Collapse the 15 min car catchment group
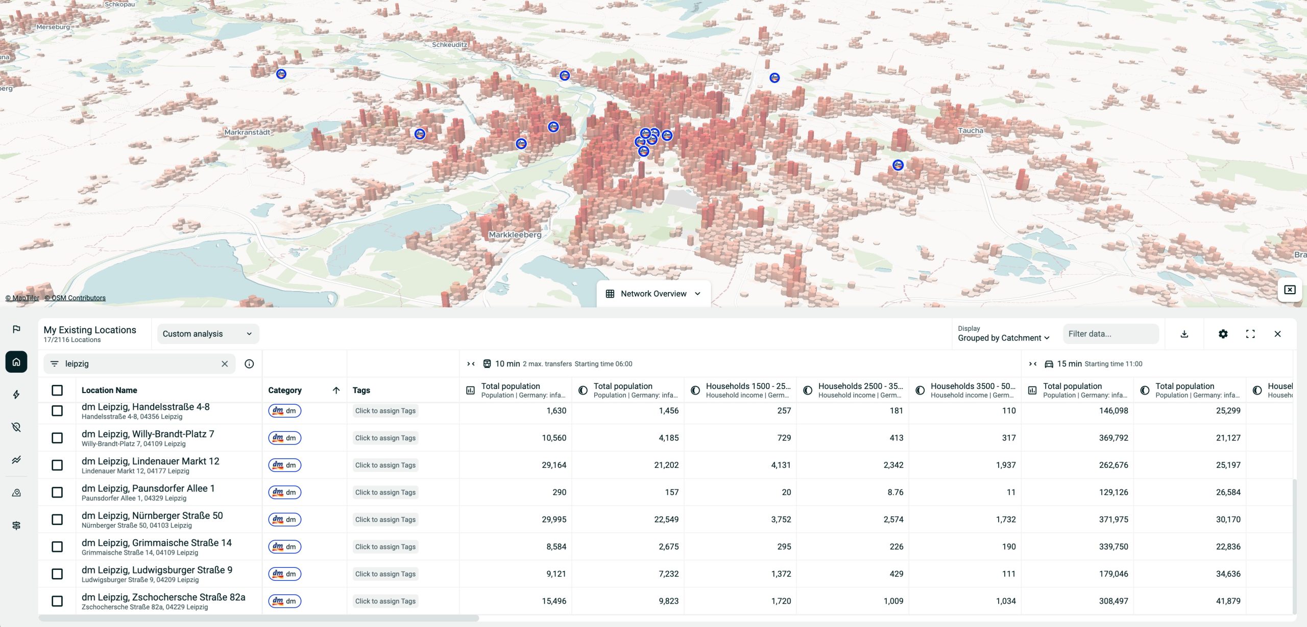Viewport: 1307px width, 627px height. 1032,364
